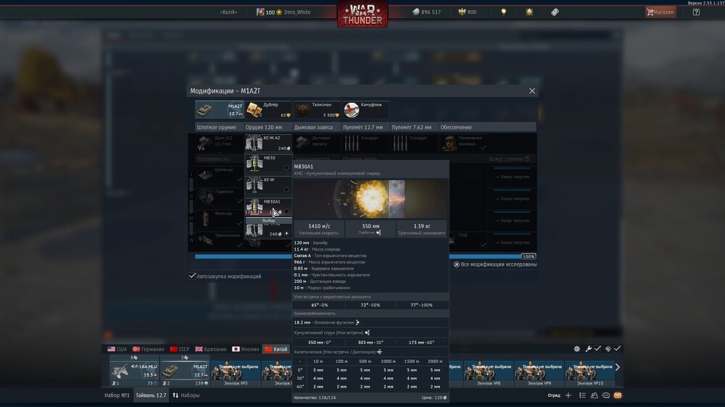Screen dimensions: 725x407
Task: Click the Выбор select button
Action: [269, 221]
